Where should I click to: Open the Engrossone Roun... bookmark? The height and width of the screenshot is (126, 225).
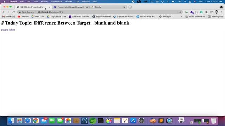[x=123, y=16]
